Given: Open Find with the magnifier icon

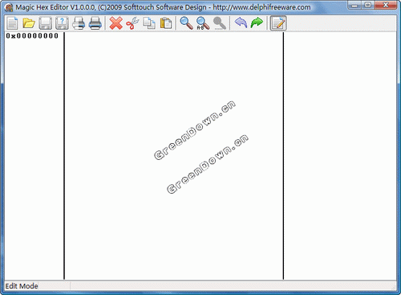Looking at the screenshot, I should pyautogui.click(x=186, y=23).
